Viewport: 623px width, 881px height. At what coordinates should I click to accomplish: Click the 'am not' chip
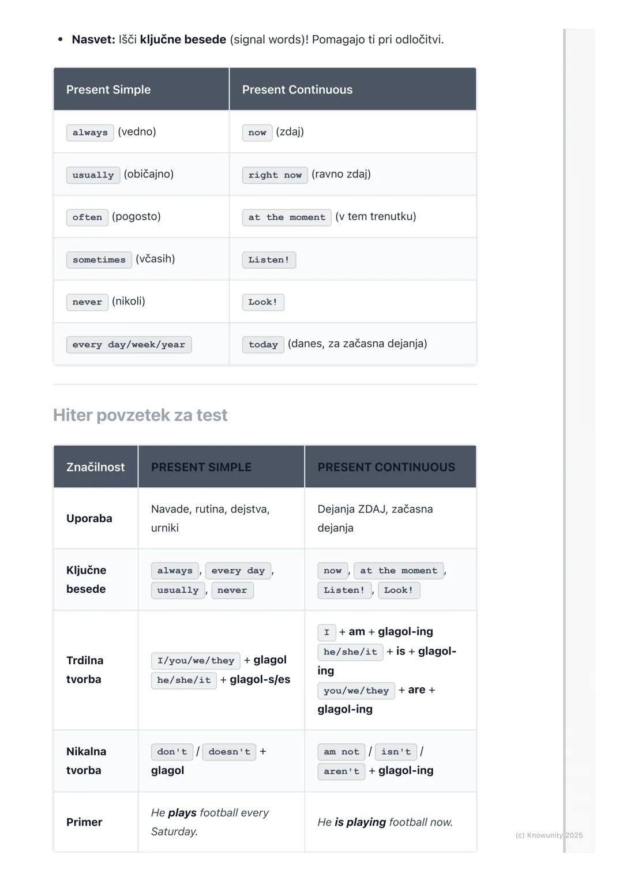341,751
